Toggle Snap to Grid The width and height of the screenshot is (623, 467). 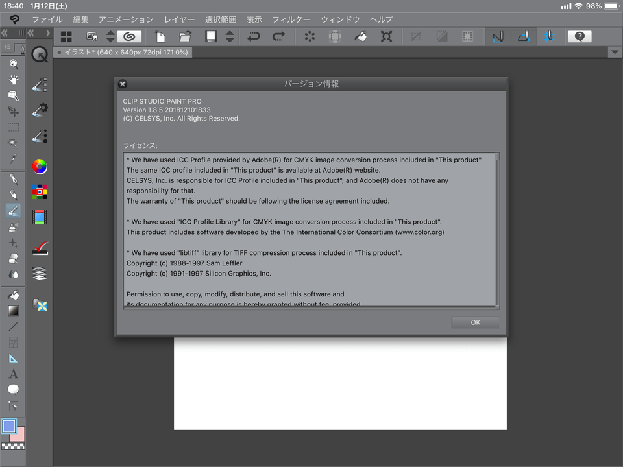coord(549,36)
